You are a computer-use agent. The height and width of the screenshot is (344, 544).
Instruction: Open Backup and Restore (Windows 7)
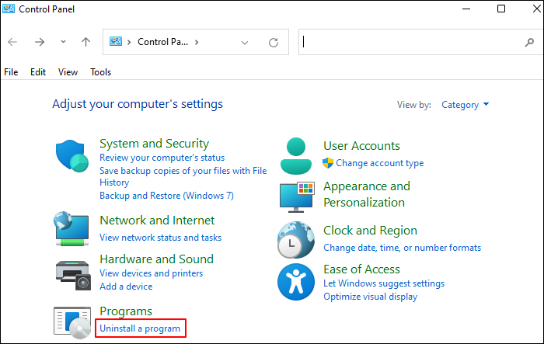pyautogui.click(x=166, y=196)
